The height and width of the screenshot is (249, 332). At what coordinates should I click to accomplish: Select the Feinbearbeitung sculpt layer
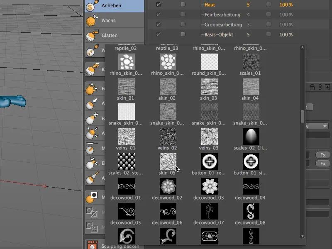tap(222, 15)
